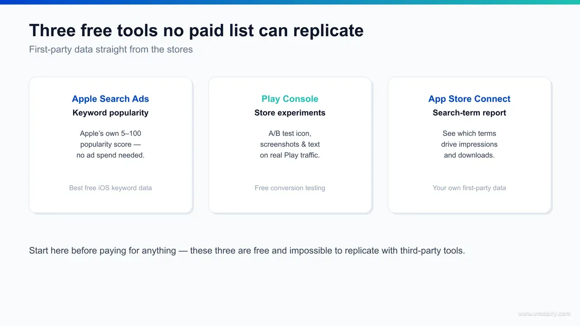Click the line 'on real Play traffic.'
The height and width of the screenshot is (326, 580).
[290, 155]
